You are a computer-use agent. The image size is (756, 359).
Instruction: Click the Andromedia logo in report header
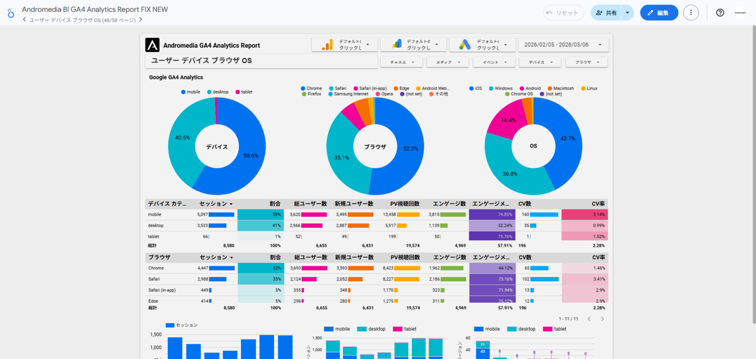click(152, 45)
